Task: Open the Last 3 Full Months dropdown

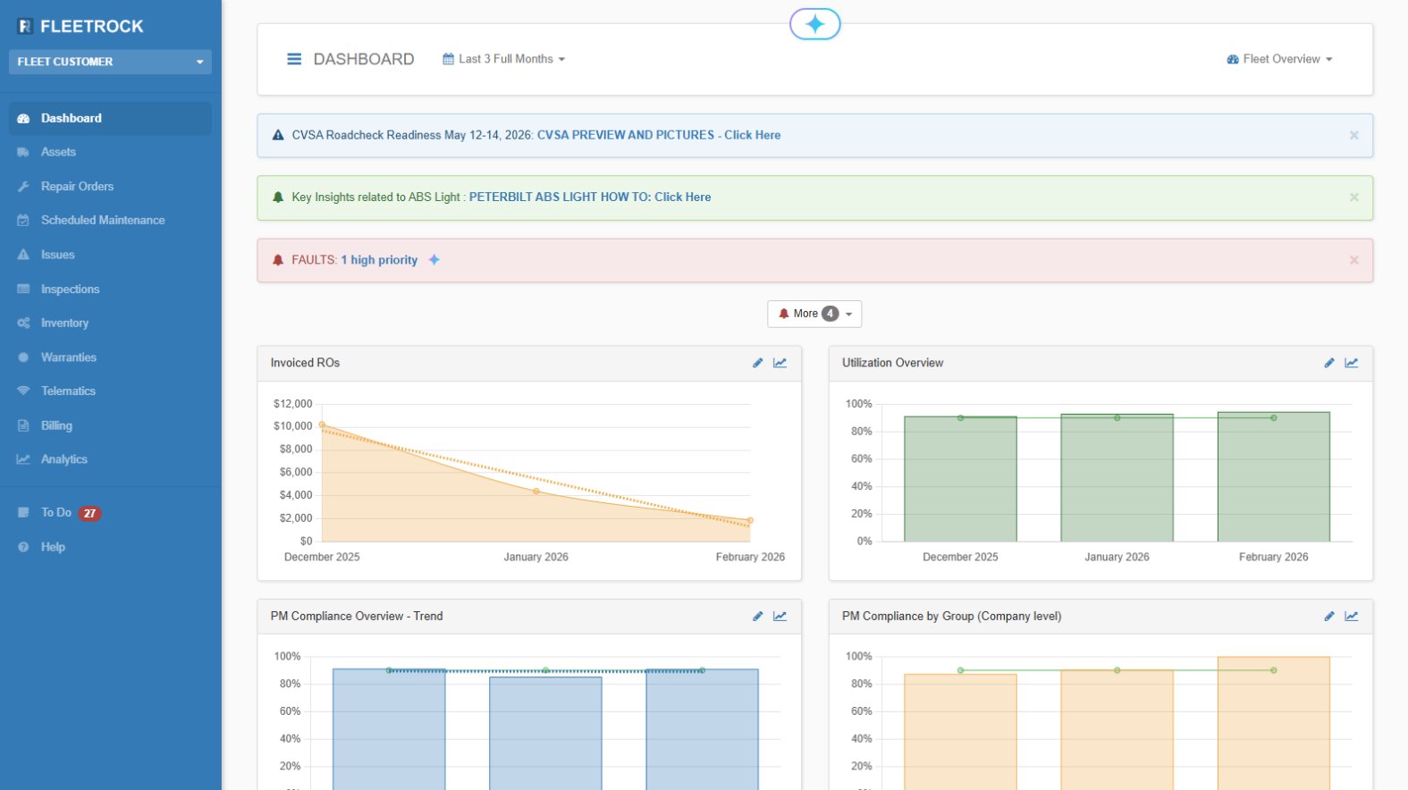Action: point(504,59)
